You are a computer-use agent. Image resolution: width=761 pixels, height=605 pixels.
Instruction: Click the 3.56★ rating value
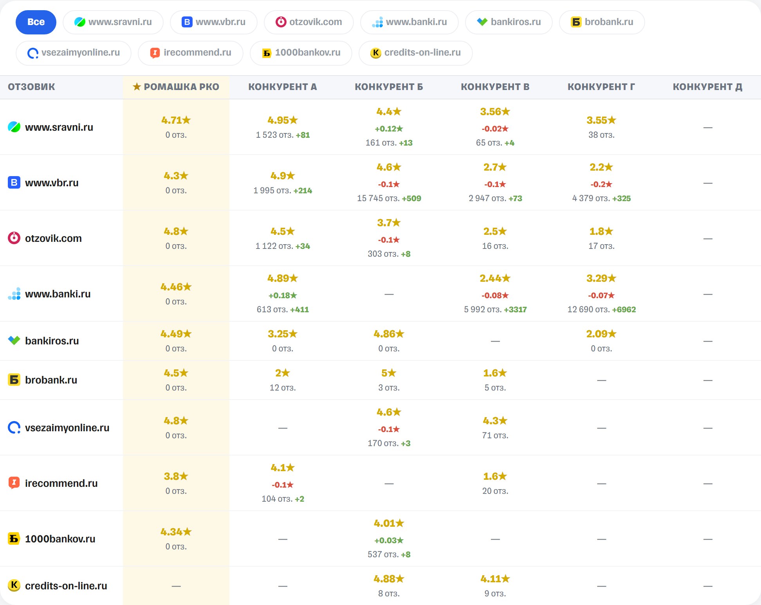pos(495,112)
